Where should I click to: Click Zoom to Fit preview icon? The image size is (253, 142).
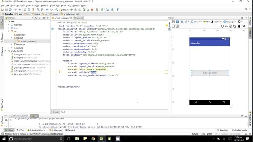pyautogui.click(x=235, y=26)
